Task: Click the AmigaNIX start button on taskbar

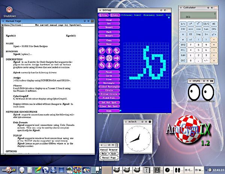Action: (8, 170)
